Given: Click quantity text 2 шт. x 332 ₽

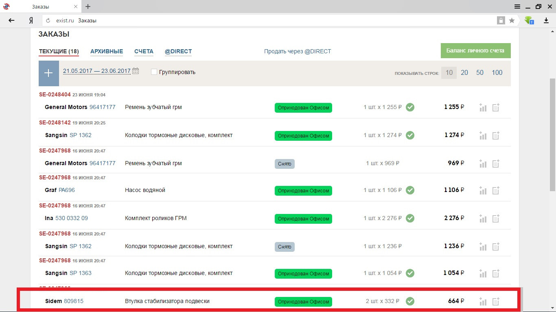Looking at the screenshot, I should point(383,301).
